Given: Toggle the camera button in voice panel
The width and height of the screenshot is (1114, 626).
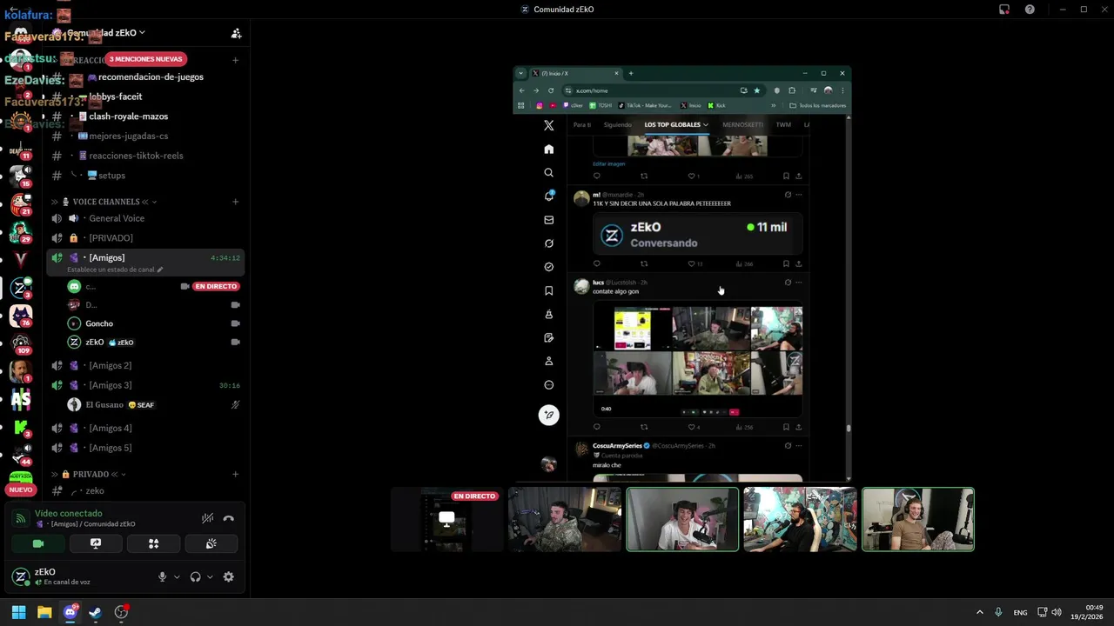Looking at the screenshot, I should click(38, 543).
